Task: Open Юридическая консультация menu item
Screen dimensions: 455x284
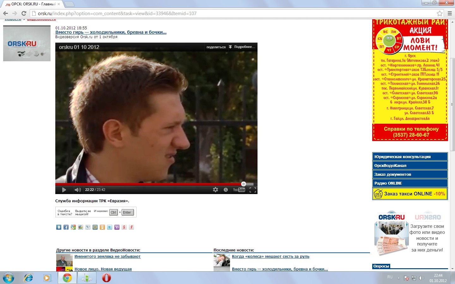Action: 410,157
